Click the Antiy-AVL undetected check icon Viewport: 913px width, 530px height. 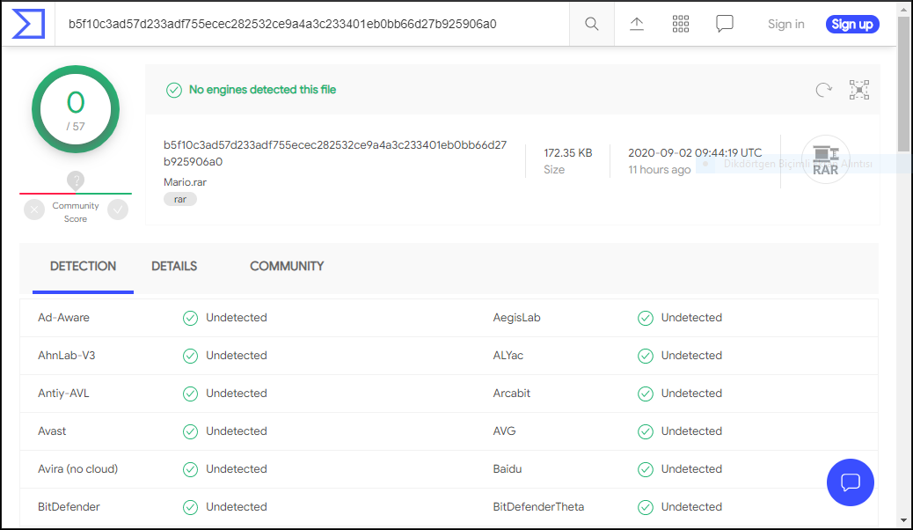pyautogui.click(x=190, y=394)
